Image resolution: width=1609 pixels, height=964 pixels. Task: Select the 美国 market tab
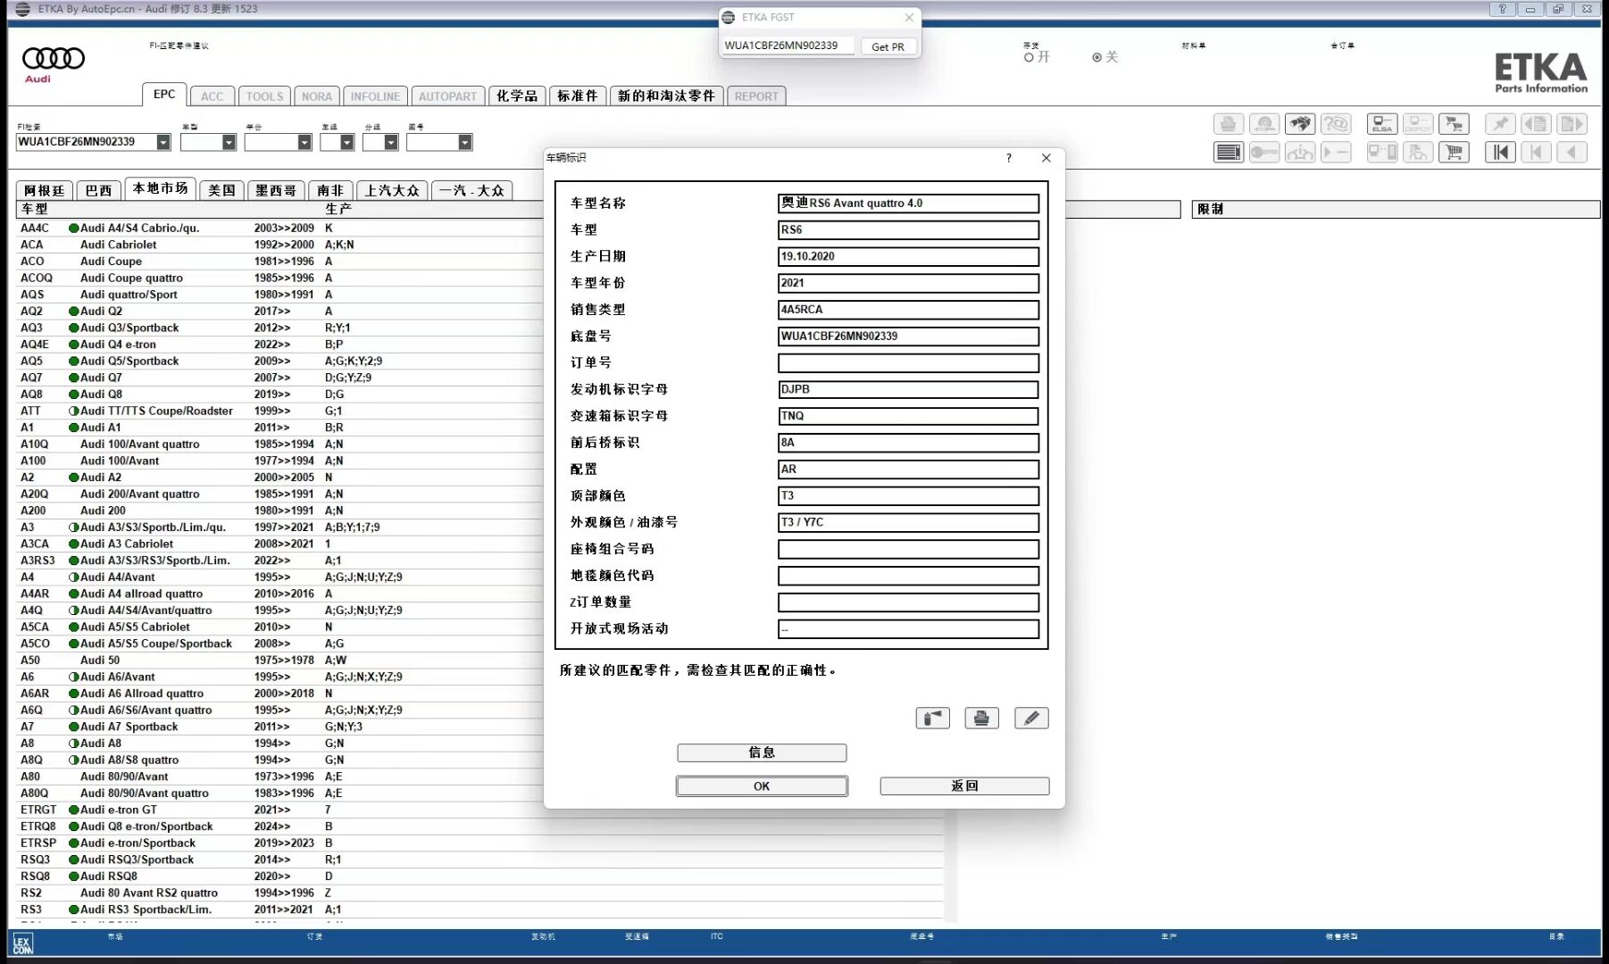pos(221,190)
